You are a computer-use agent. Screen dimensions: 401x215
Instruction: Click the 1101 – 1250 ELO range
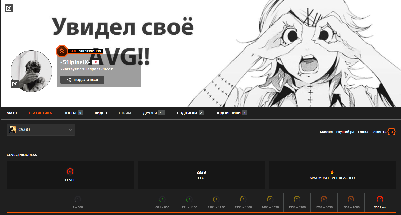(x=216, y=207)
